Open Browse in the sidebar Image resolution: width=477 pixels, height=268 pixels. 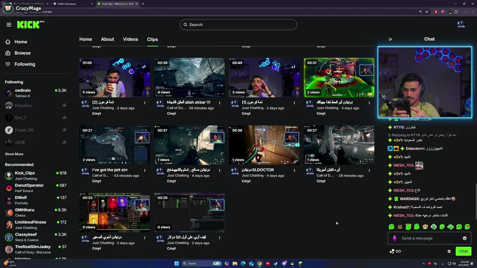point(22,53)
